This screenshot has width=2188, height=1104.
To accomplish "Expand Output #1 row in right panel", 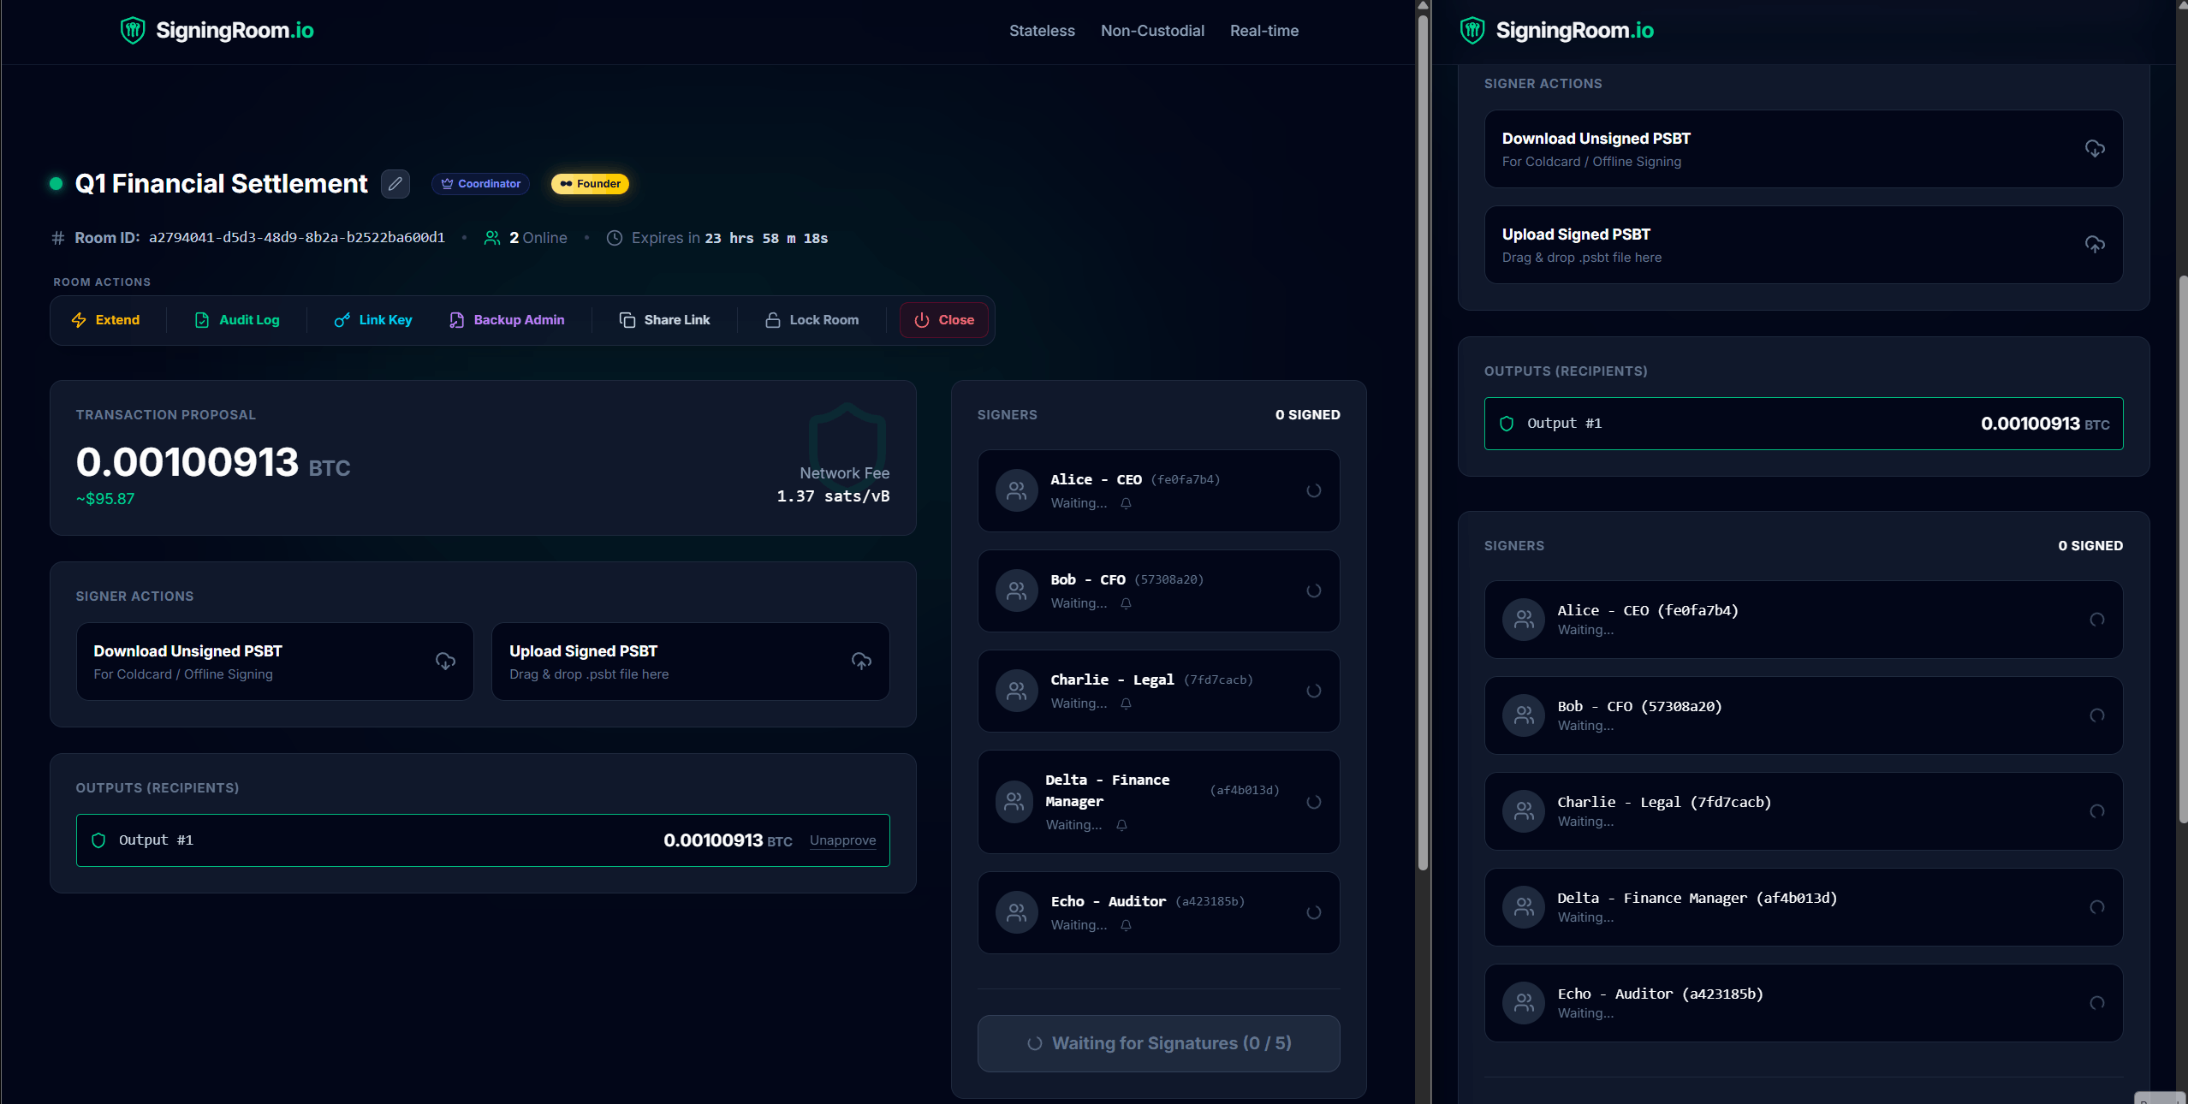I will pyautogui.click(x=1803, y=424).
